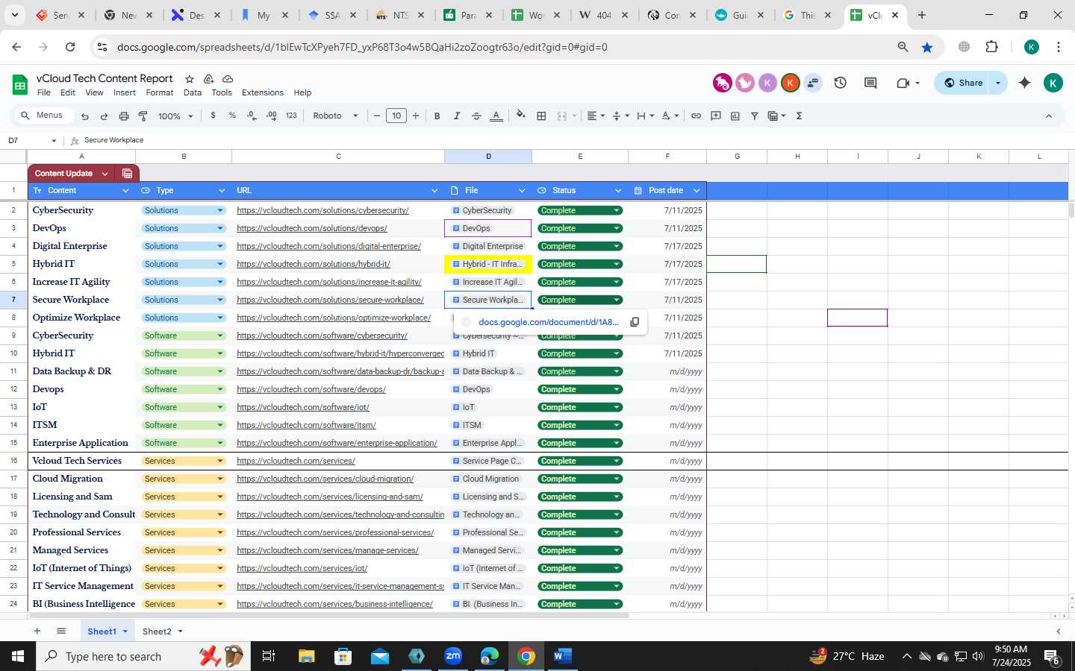Toggle italic formatting

point(457,116)
